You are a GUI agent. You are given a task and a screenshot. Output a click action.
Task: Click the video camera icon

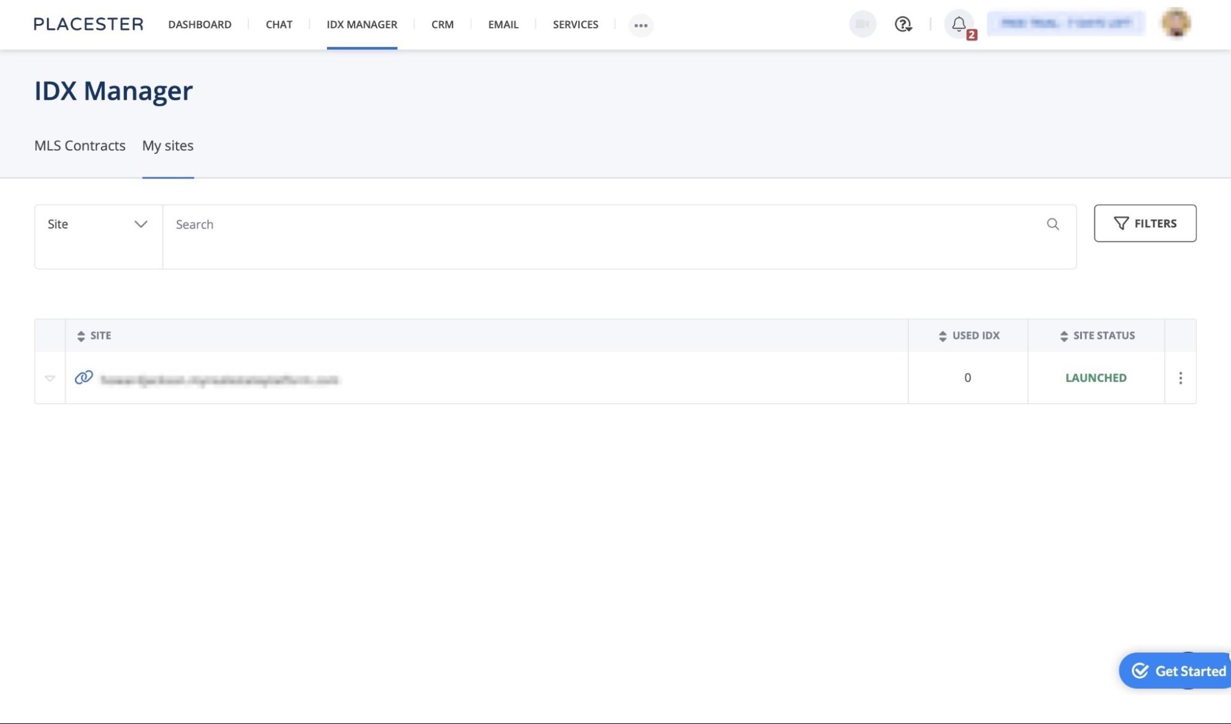coord(862,24)
